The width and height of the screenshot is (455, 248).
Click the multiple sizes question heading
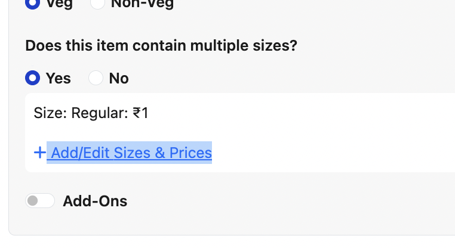point(161,46)
